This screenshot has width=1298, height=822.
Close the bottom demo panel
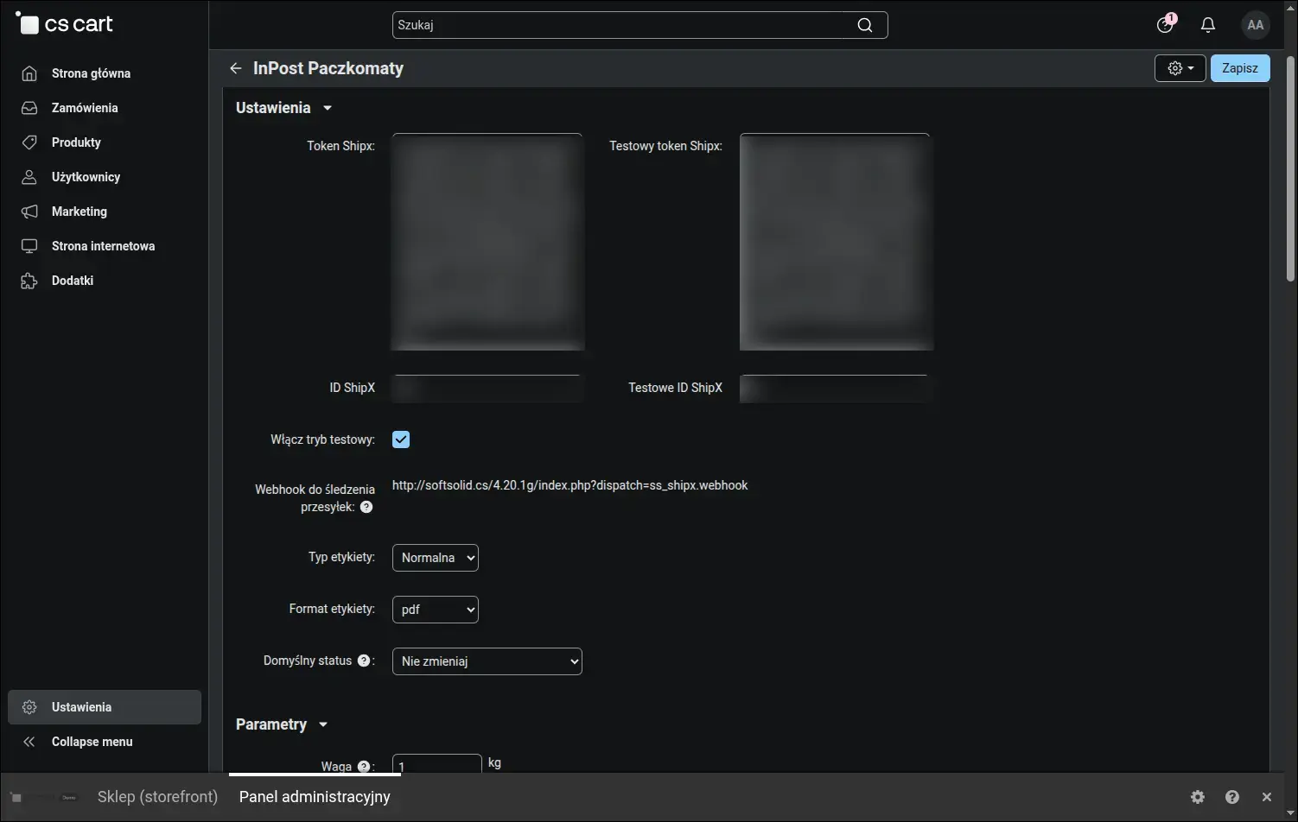(x=1267, y=797)
